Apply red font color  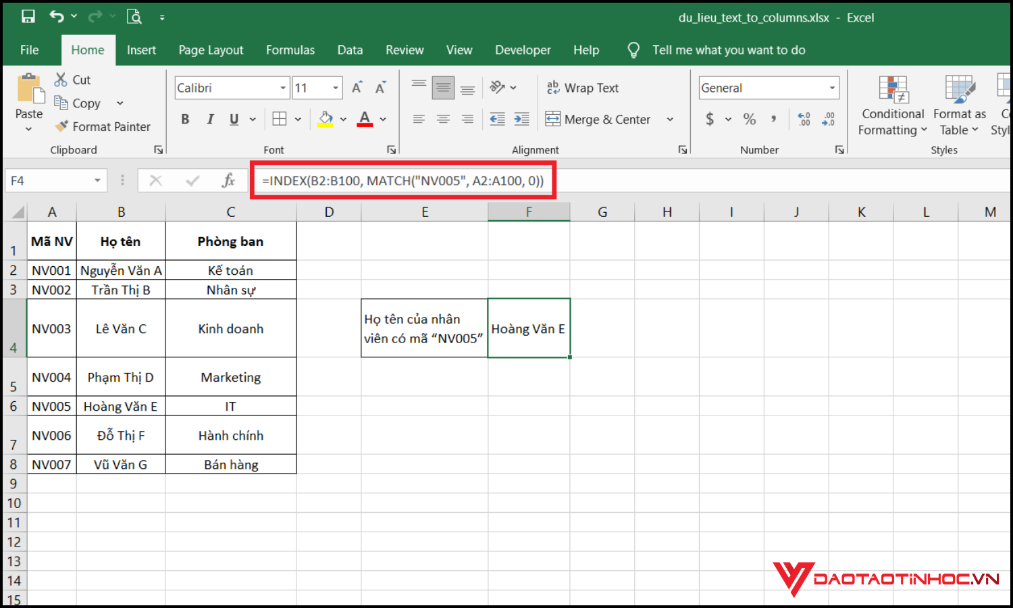pos(365,120)
